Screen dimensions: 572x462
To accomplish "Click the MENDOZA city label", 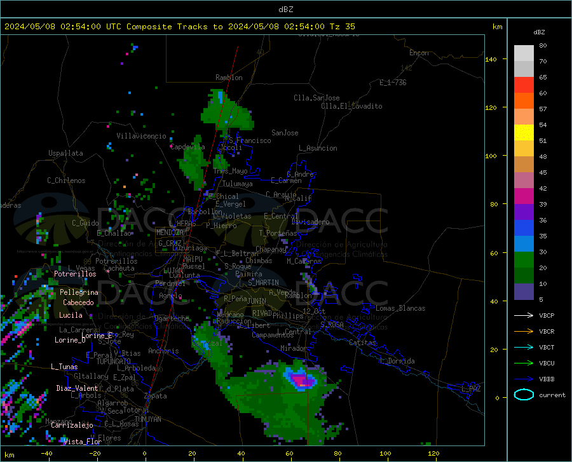I will tap(170, 233).
